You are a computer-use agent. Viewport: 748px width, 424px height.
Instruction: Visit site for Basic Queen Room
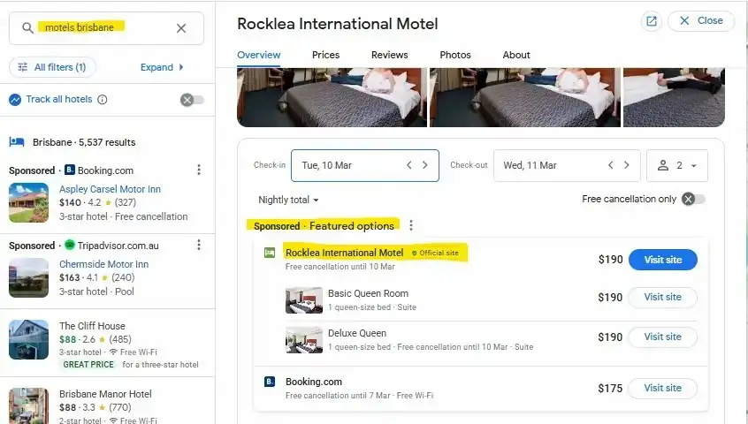pyautogui.click(x=662, y=298)
